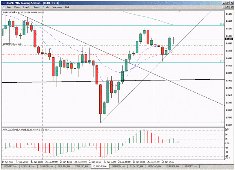Switch to the EURGBP,H4 chart tab
Image resolution: width=235 pixels, height=170 pixels.
pos(173,166)
